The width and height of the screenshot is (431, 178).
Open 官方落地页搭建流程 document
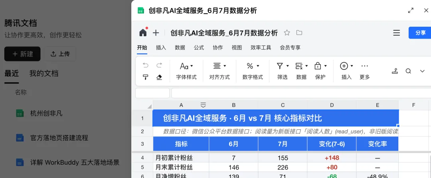click(x=59, y=138)
